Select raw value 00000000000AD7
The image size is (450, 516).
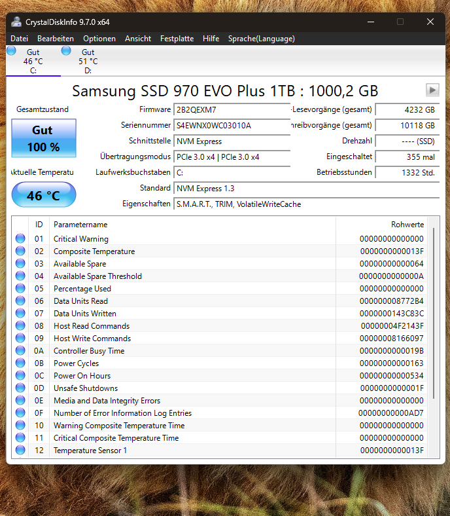391,413
